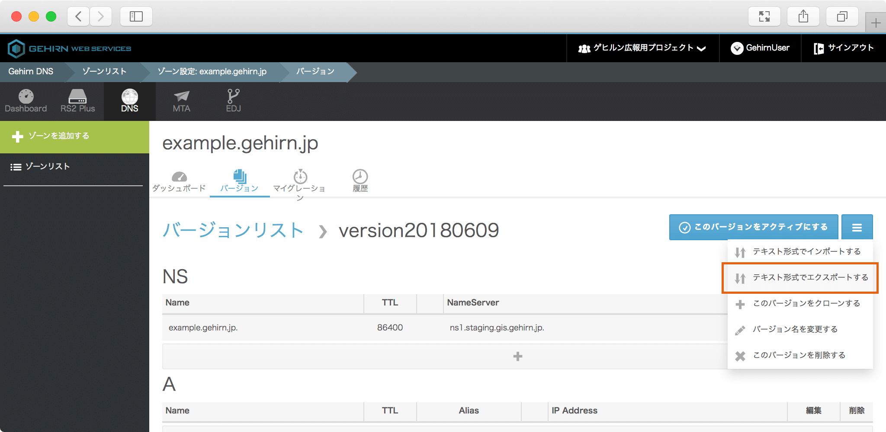Switch to the バージョン tab
Image resolution: width=886 pixels, height=432 pixels.
(x=239, y=181)
